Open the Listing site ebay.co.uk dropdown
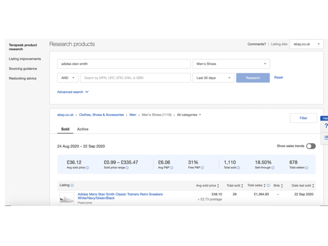 (307, 44)
